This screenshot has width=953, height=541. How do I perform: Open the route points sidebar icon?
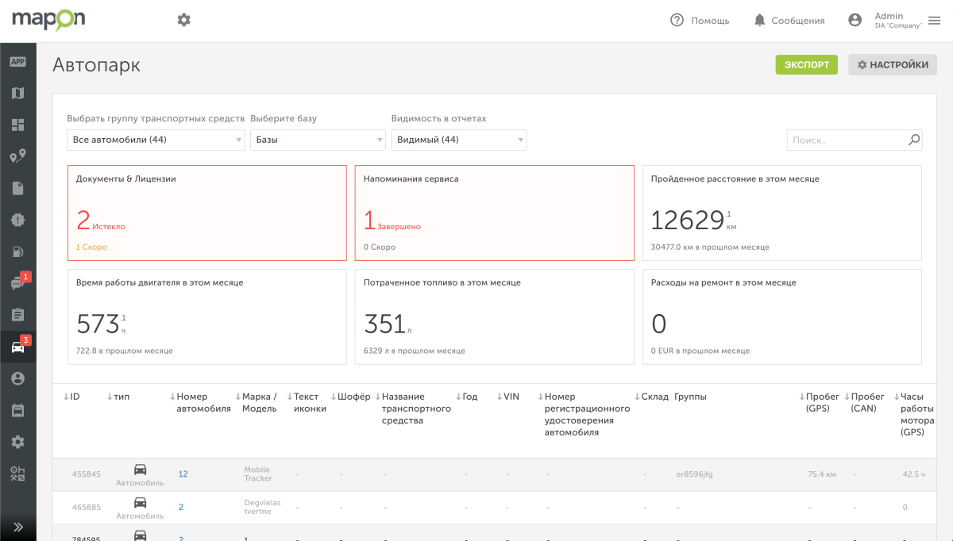(x=17, y=156)
